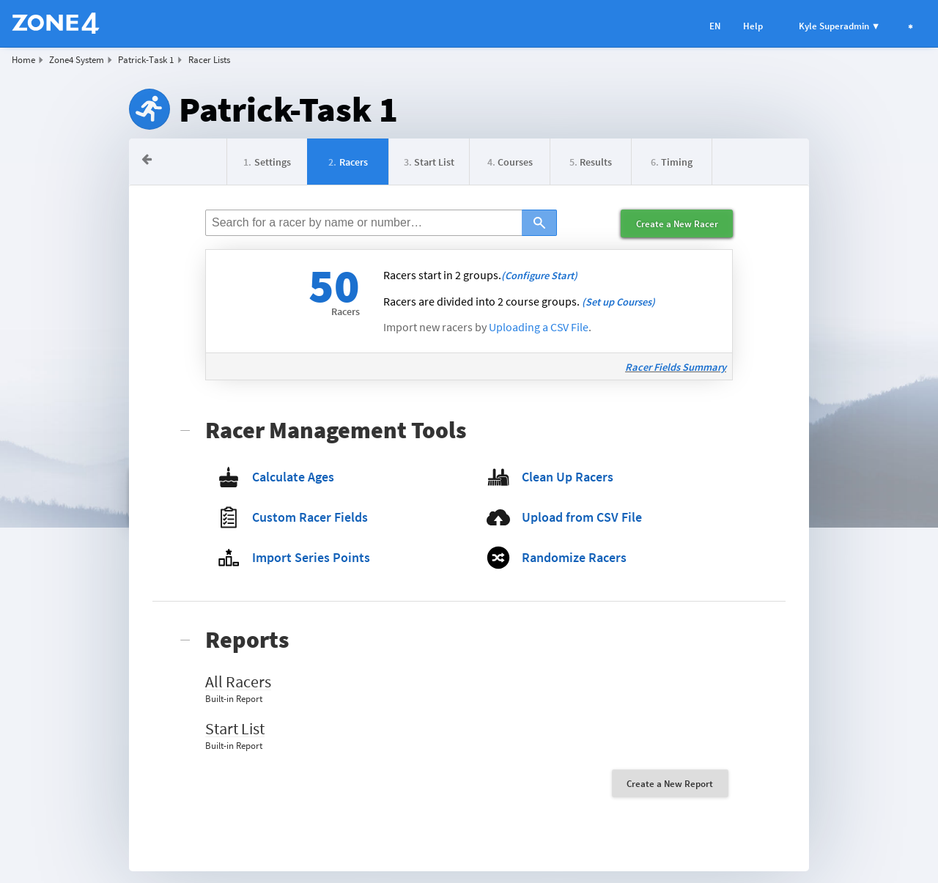Collapse the Racer Management Tools section
Viewport: 938px width, 883px height.
coord(185,431)
